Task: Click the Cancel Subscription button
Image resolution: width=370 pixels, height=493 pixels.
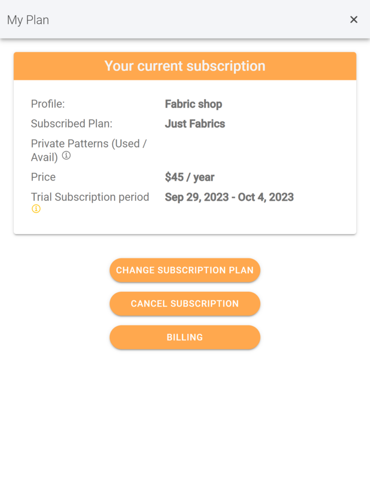Action: tap(185, 304)
